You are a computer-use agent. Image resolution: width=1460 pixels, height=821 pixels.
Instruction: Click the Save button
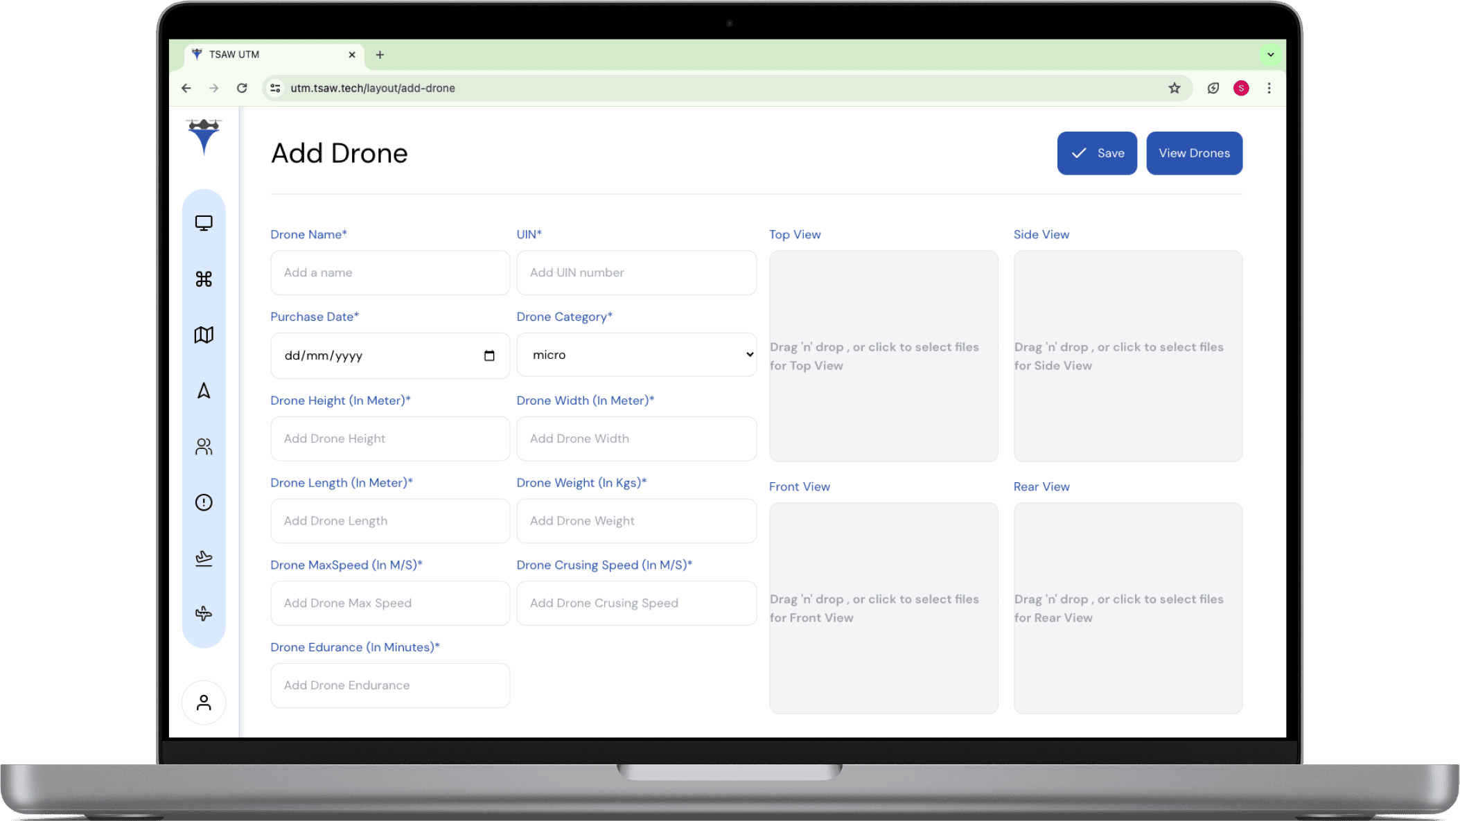(x=1097, y=153)
